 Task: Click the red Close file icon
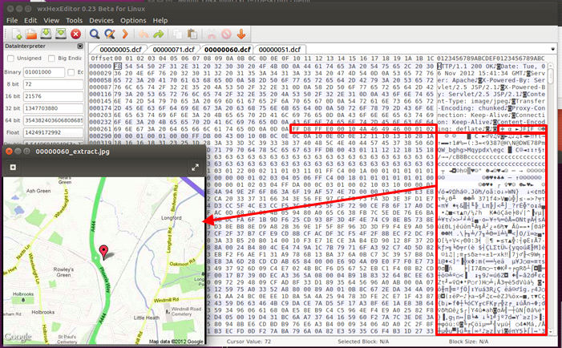point(75,34)
